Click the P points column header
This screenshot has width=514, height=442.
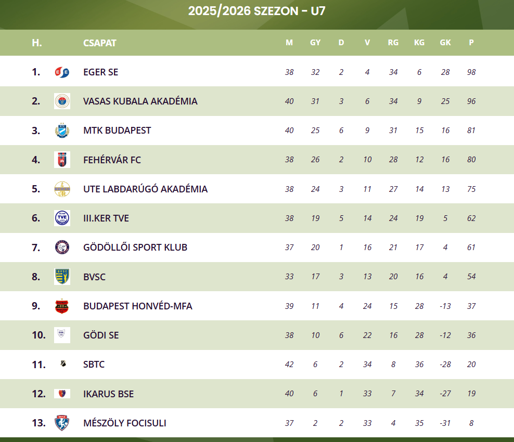[471, 43]
